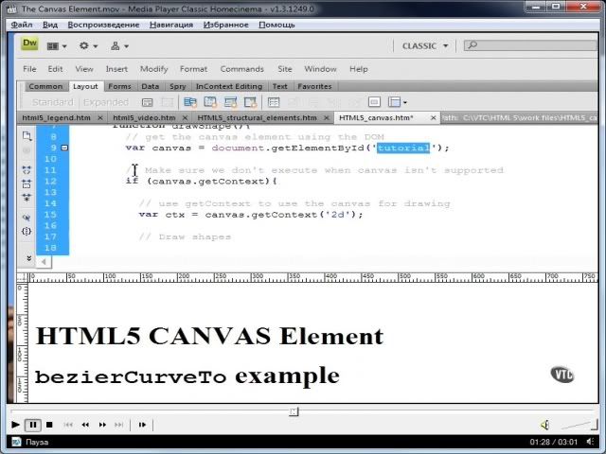
Task: Open the Site menu
Action: click(x=284, y=69)
